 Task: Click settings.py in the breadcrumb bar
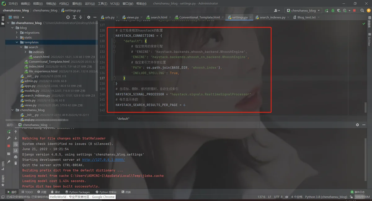[x=71, y=10]
